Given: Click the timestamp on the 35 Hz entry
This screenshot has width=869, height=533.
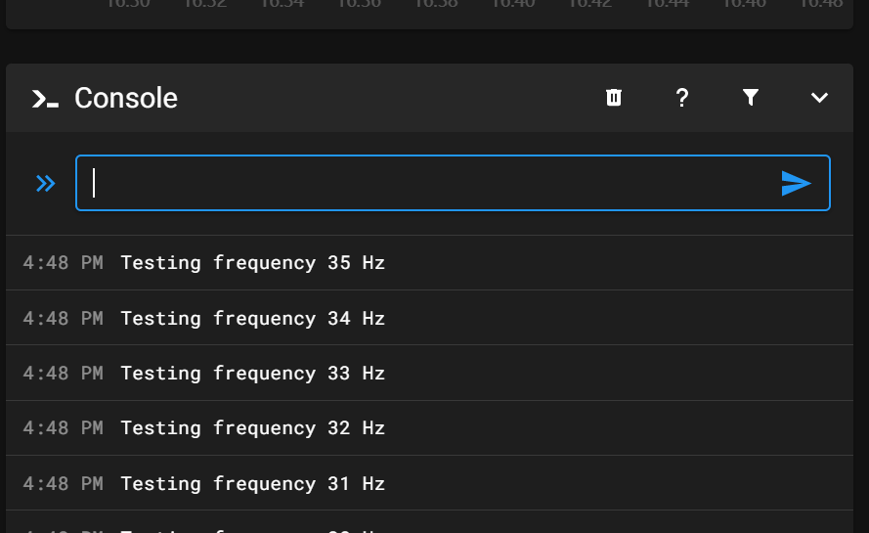Looking at the screenshot, I should click(63, 262).
